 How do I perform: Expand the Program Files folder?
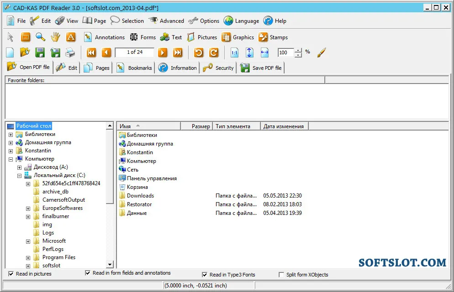click(x=28, y=258)
